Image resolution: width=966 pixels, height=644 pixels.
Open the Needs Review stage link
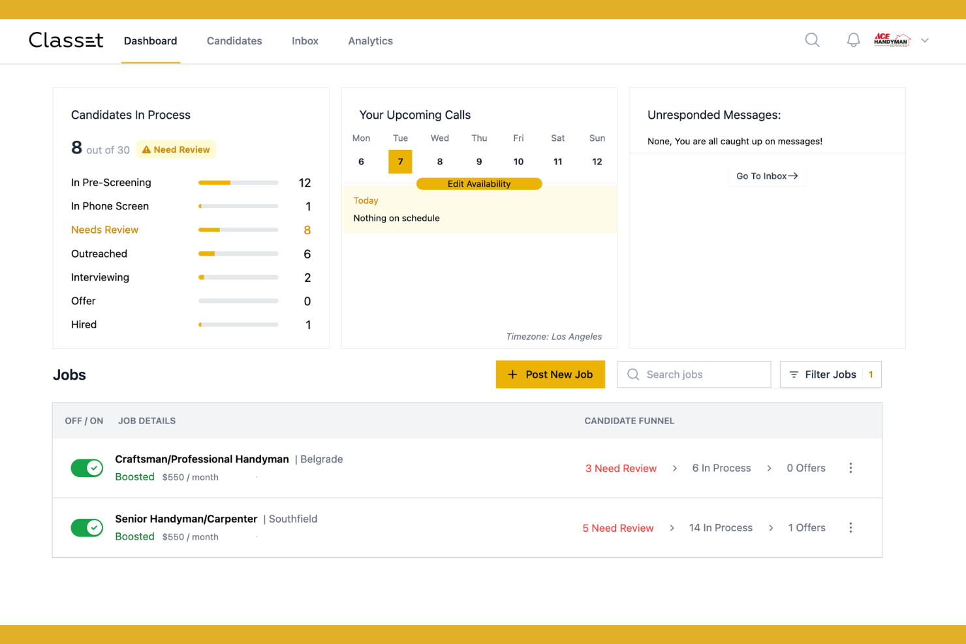click(x=104, y=230)
